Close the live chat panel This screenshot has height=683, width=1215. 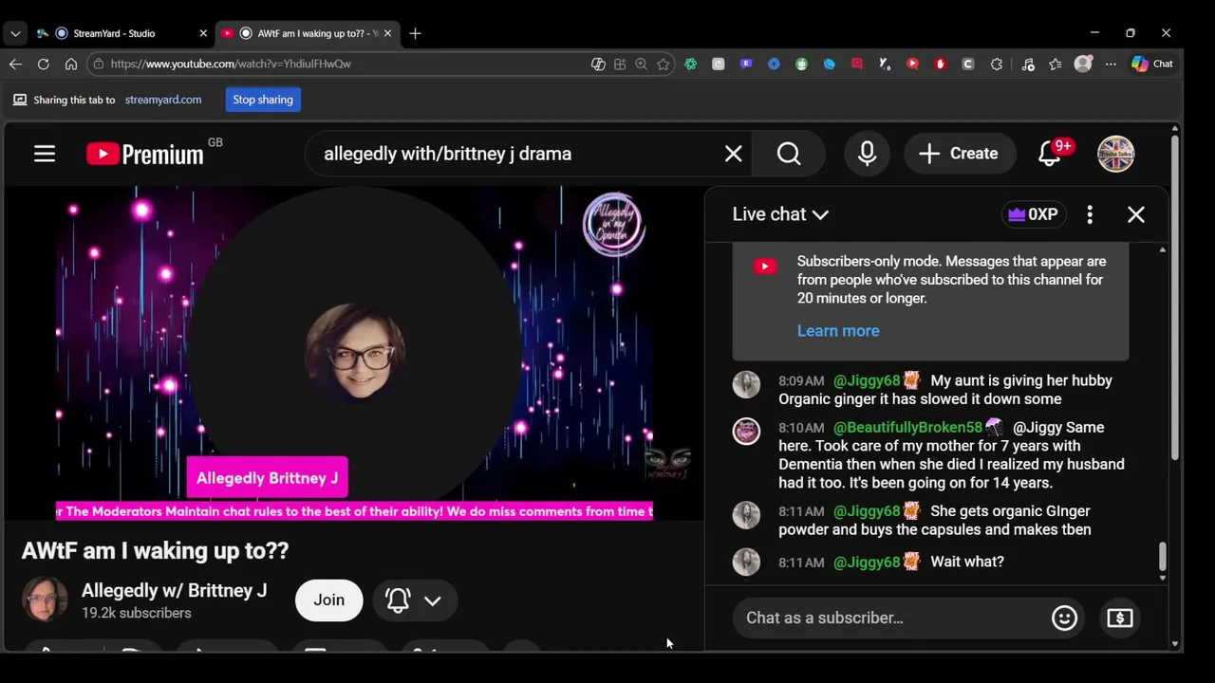pos(1135,214)
